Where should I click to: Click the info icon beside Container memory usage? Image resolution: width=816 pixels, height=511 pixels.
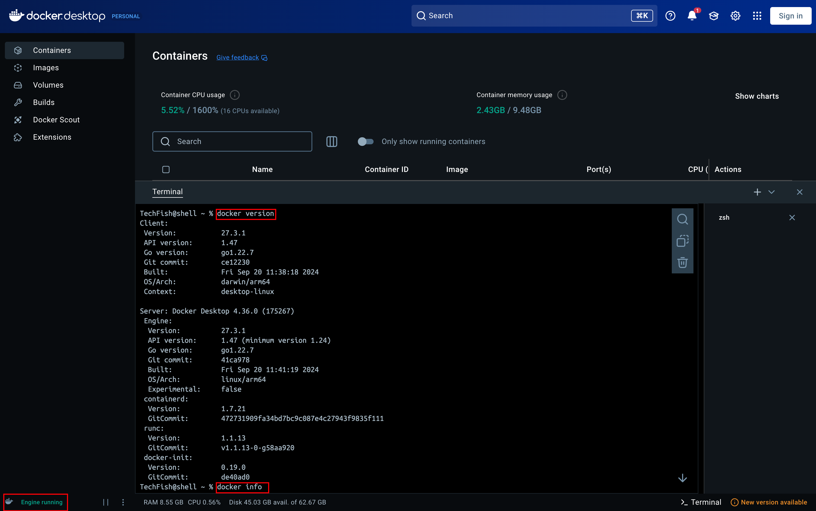[562, 95]
